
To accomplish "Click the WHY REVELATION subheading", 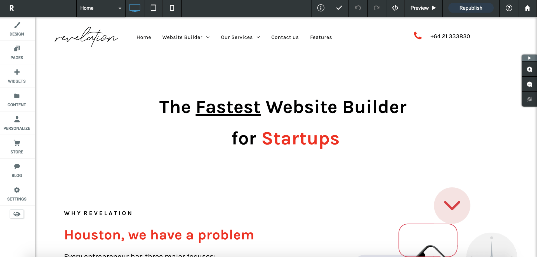I will pos(98,213).
